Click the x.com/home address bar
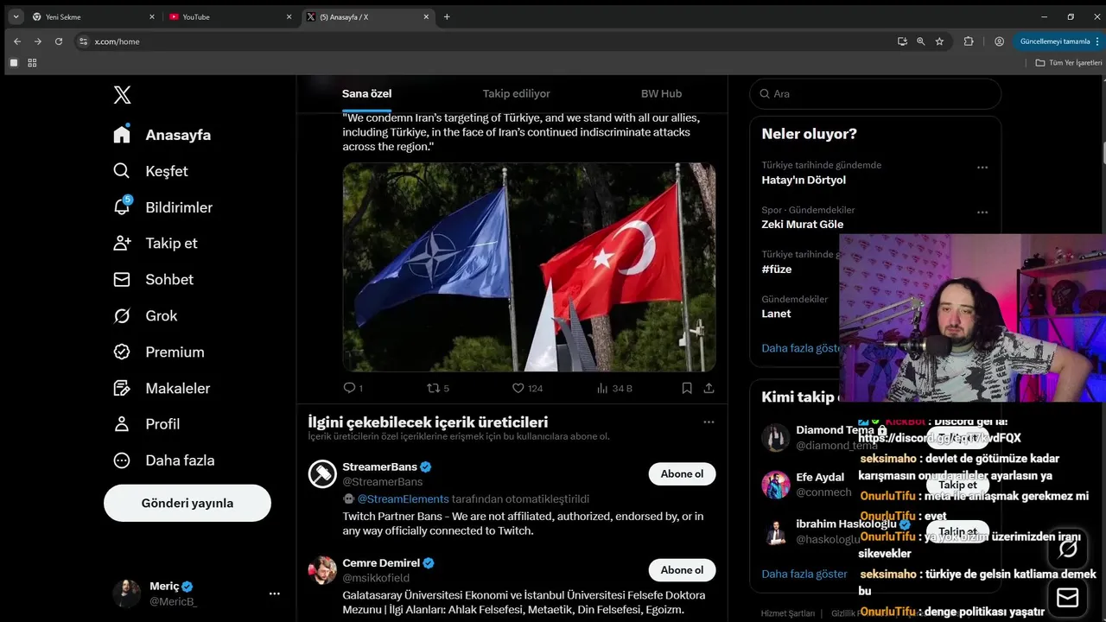1106x622 pixels. pos(484,41)
